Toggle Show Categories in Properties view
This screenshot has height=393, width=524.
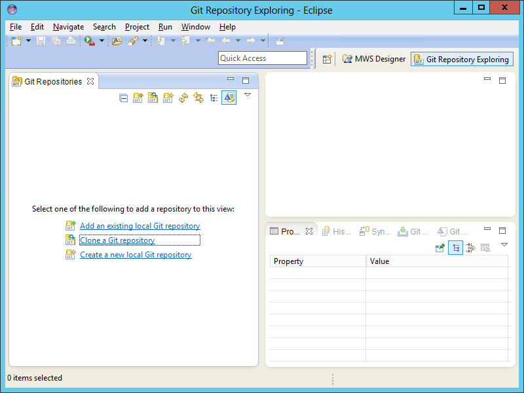[x=455, y=248]
